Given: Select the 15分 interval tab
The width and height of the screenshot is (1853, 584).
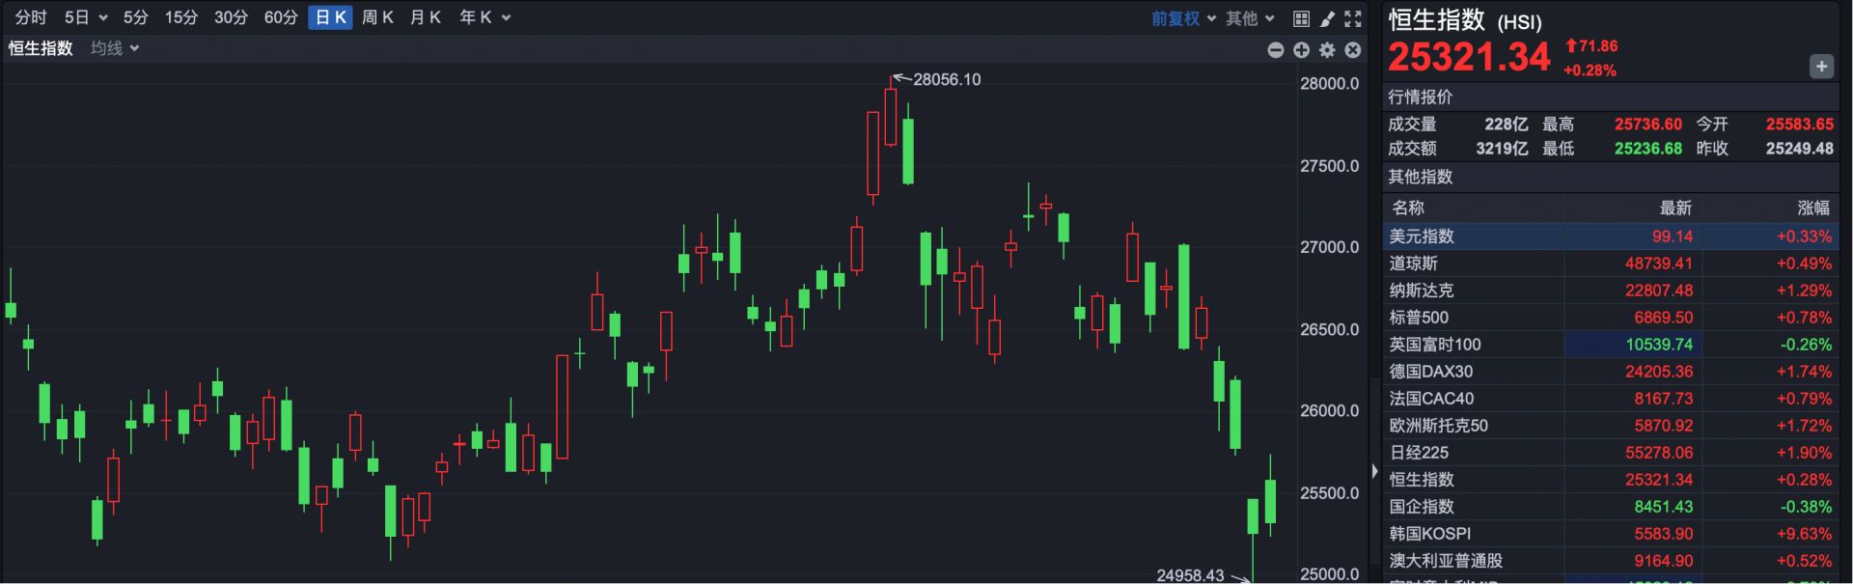Looking at the screenshot, I should (180, 17).
